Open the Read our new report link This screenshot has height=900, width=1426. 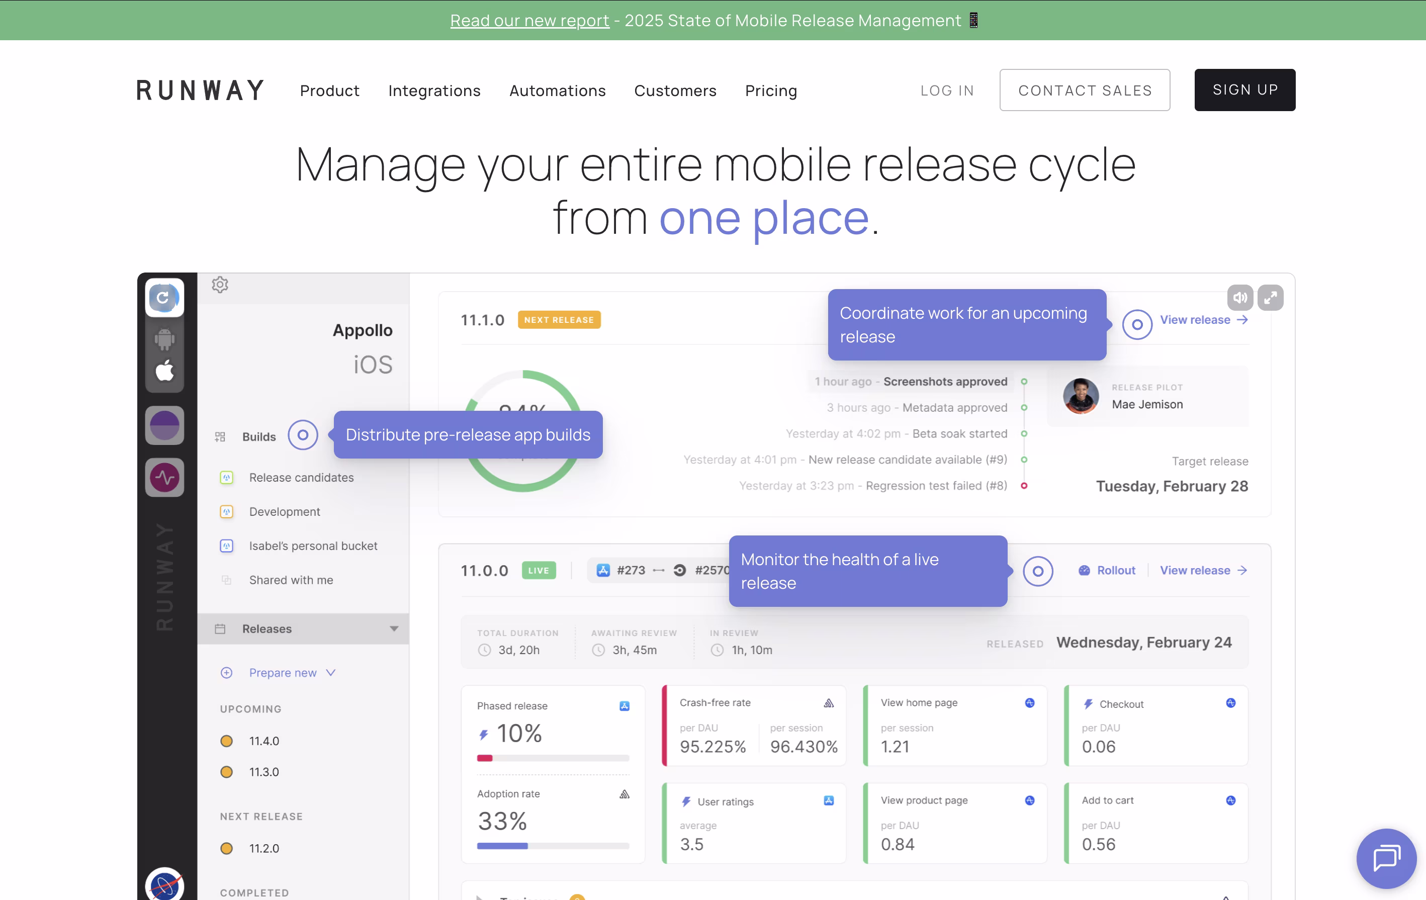[x=529, y=20]
